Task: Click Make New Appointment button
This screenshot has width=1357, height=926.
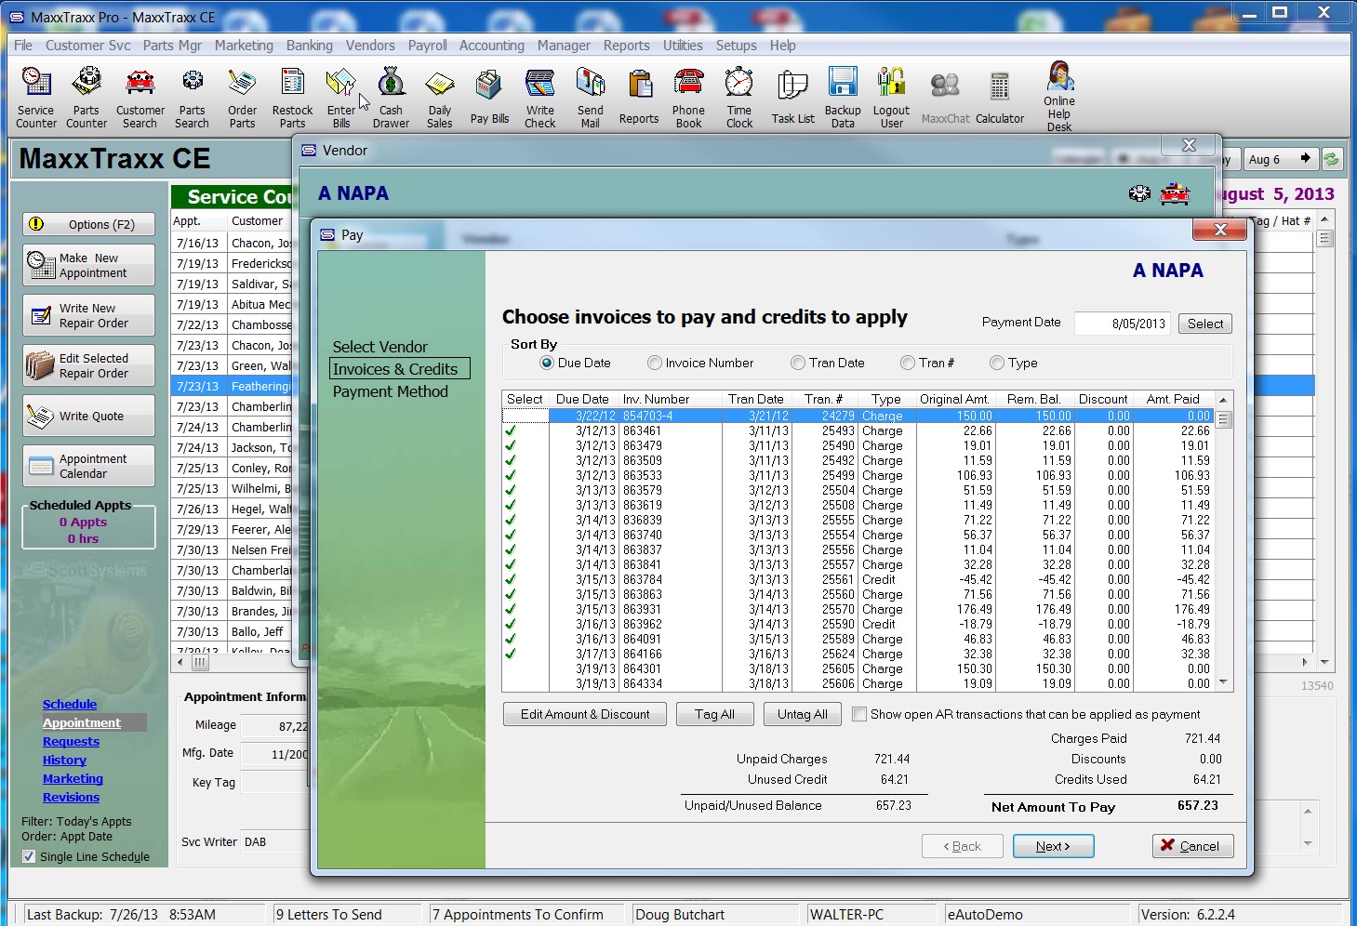Action: coord(89,266)
